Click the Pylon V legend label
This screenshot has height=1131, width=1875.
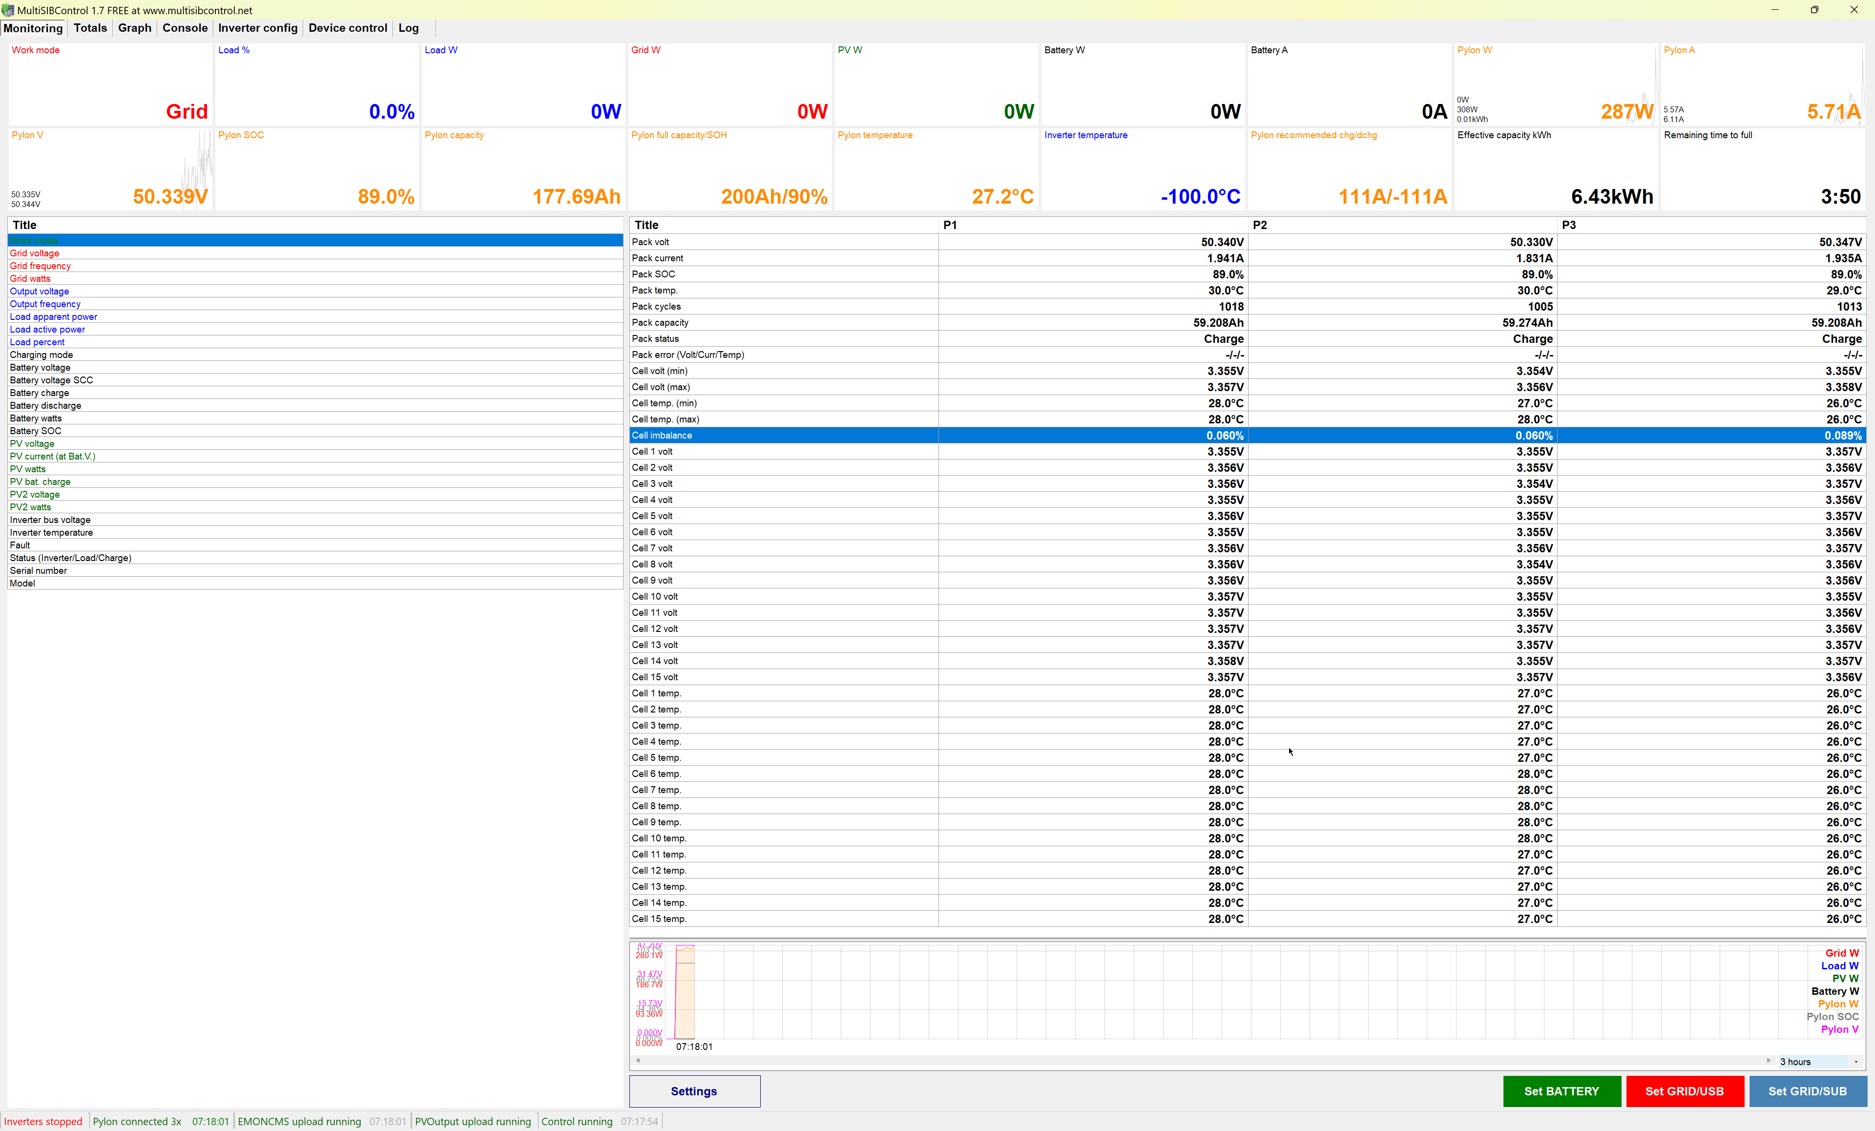[1839, 1030]
